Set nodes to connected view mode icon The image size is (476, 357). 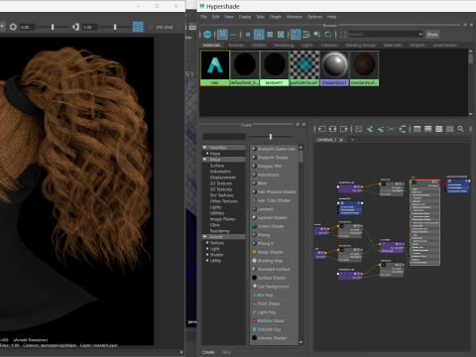[x=428, y=129]
